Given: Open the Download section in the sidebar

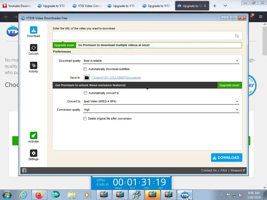Looking at the screenshot, I should (34, 32).
